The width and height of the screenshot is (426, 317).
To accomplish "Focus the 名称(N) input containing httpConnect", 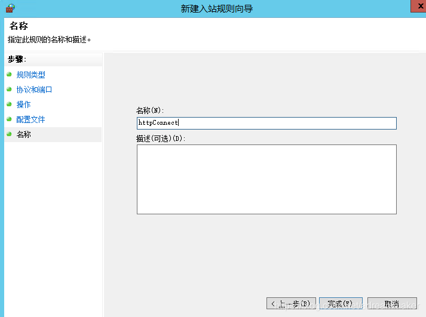I will pos(266,123).
